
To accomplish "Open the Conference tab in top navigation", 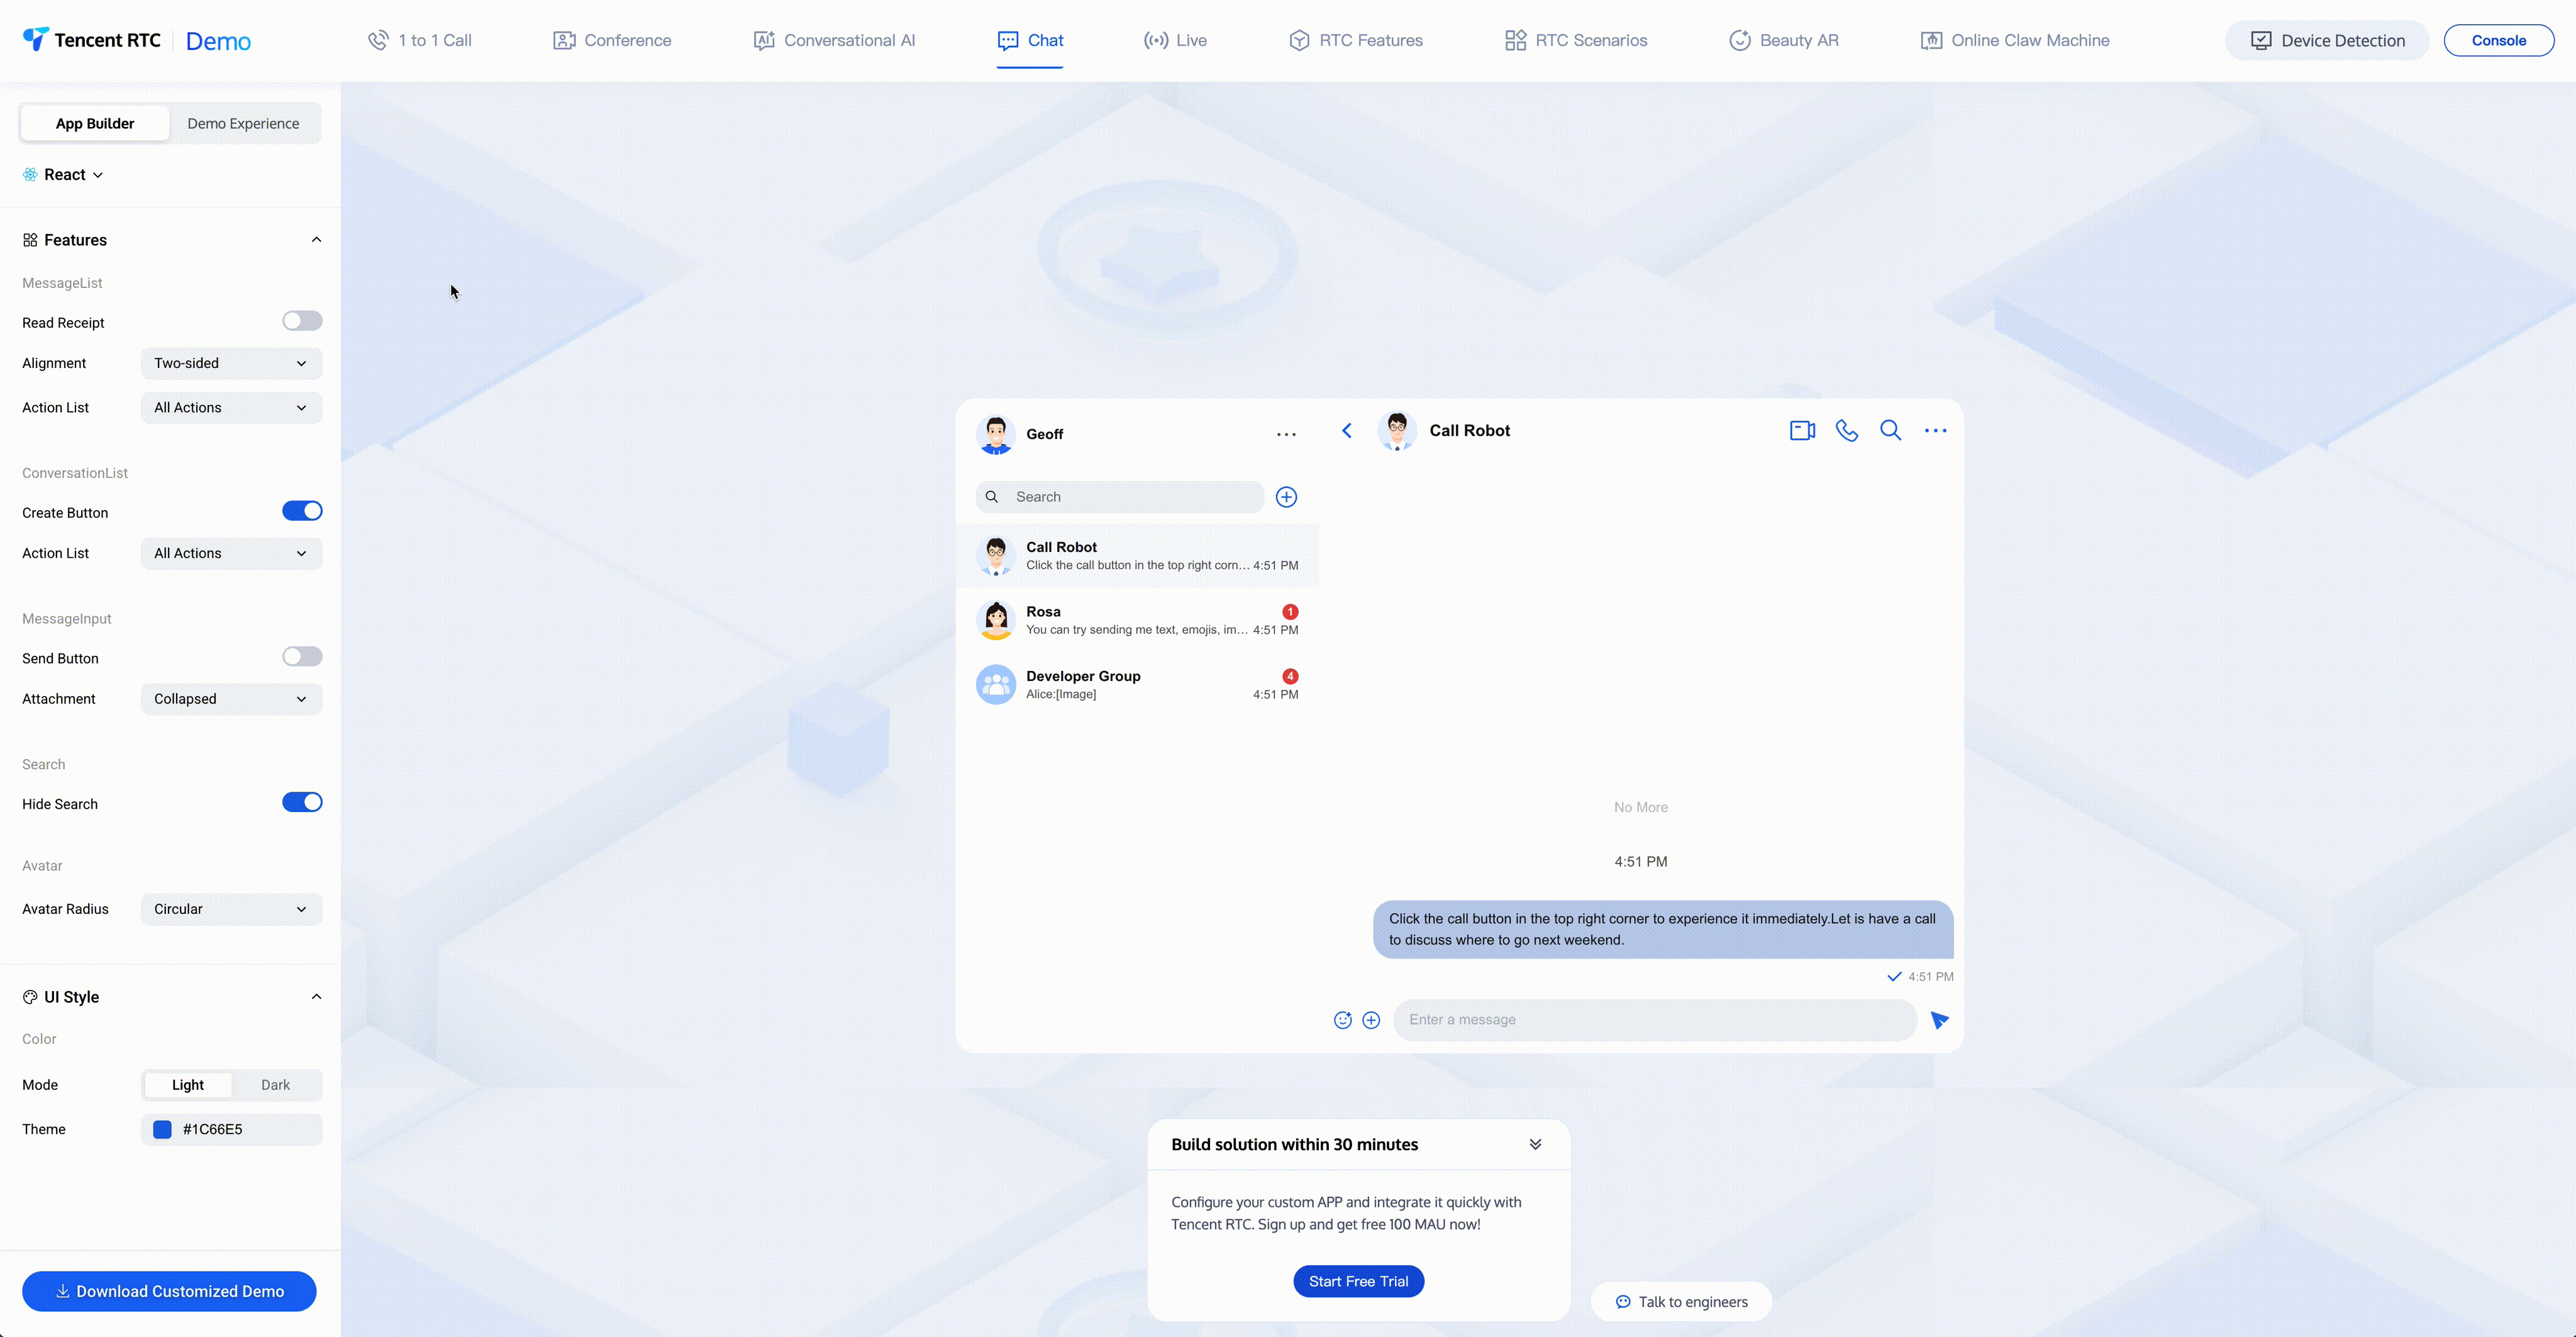I will point(612,41).
